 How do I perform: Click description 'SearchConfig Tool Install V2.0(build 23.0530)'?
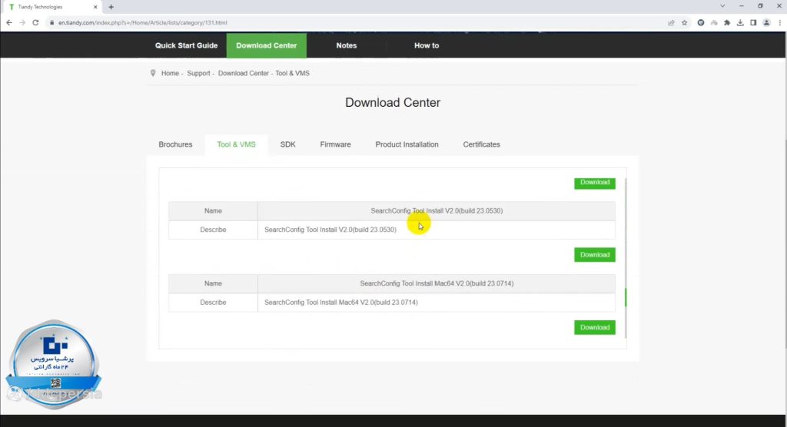[330, 230]
